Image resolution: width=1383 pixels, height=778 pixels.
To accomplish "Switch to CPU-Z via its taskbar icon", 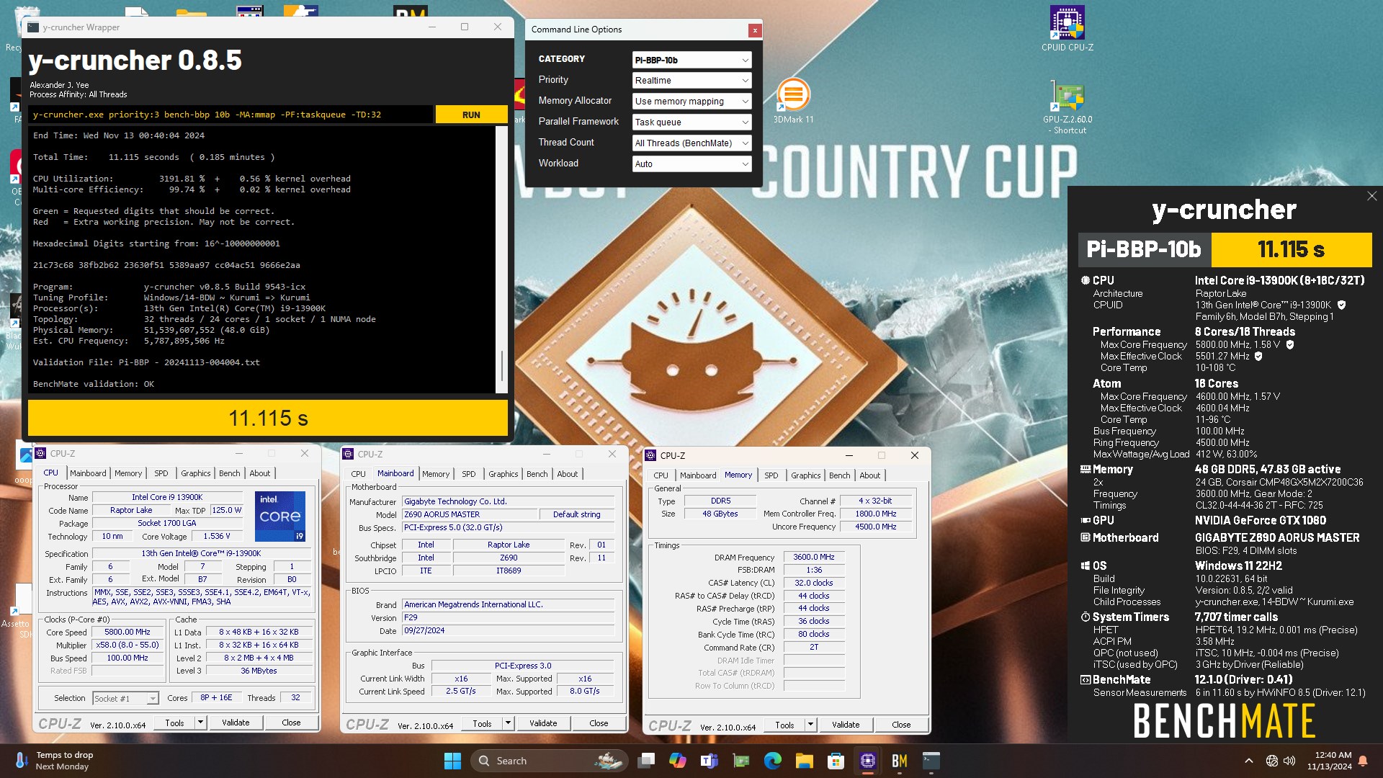I will pos(868,761).
